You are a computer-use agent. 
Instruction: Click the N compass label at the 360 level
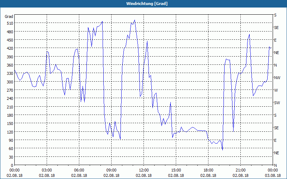pos(276,65)
